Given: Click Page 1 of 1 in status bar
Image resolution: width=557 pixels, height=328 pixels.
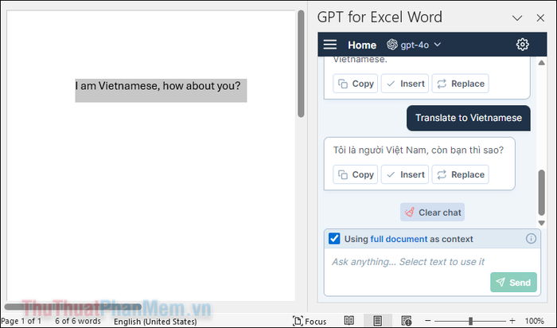Looking at the screenshot, I should pyautogui.click(x=21, y=322).
